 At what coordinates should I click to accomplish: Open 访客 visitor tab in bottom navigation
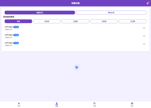[57, 104]
